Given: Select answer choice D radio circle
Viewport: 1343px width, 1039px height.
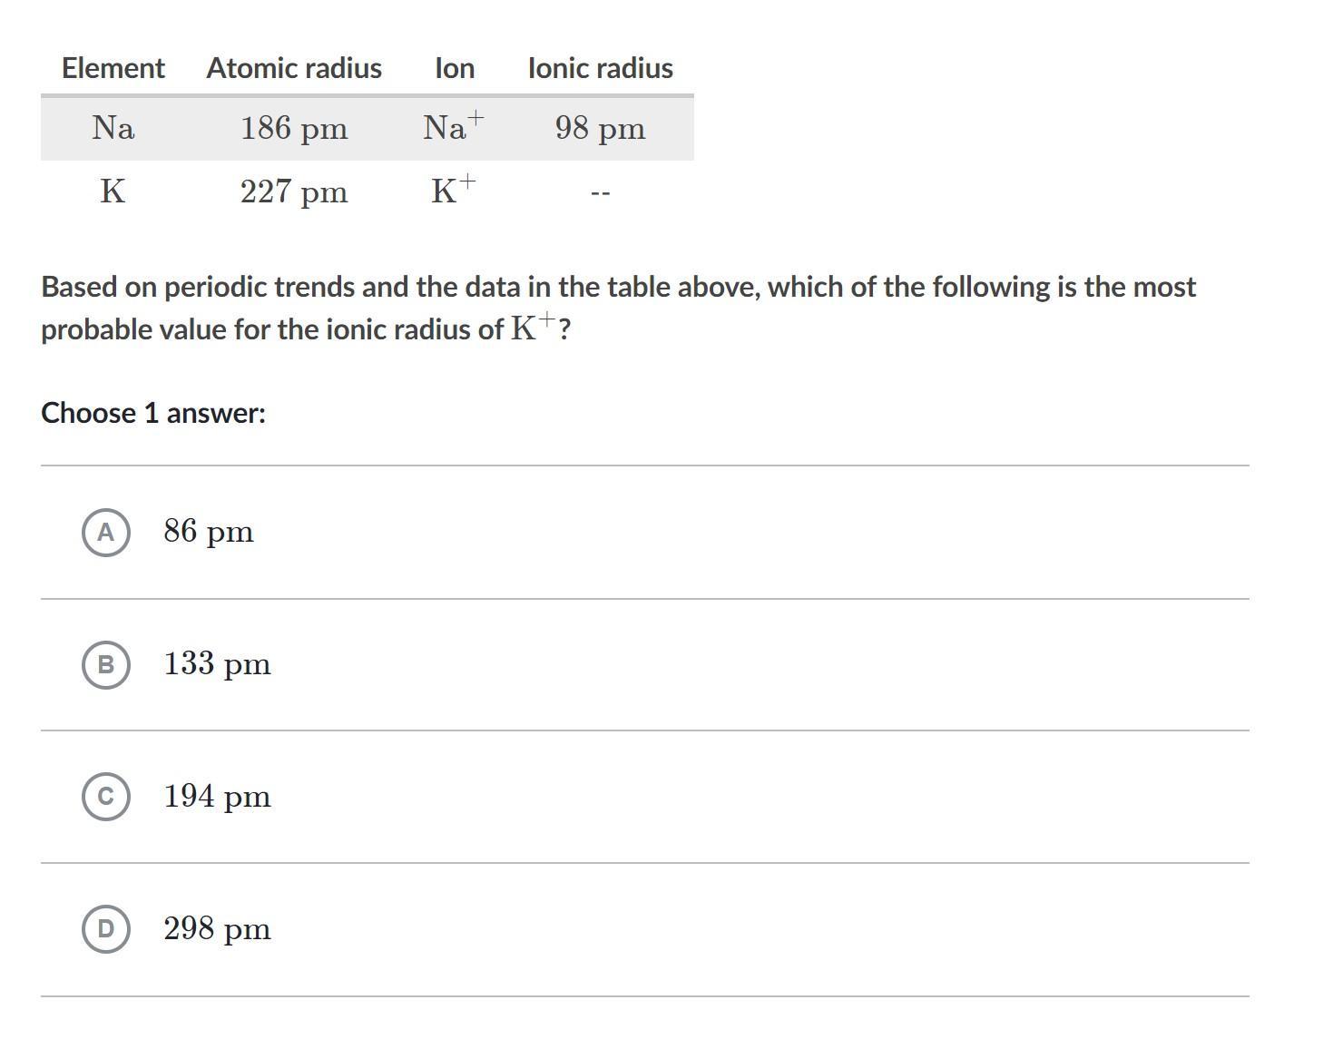Looking at the screenshot, I should [106, 928].
